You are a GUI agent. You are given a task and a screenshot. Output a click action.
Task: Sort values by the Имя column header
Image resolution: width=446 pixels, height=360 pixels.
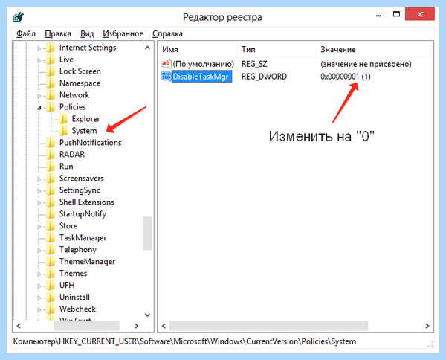coord(198,50)
